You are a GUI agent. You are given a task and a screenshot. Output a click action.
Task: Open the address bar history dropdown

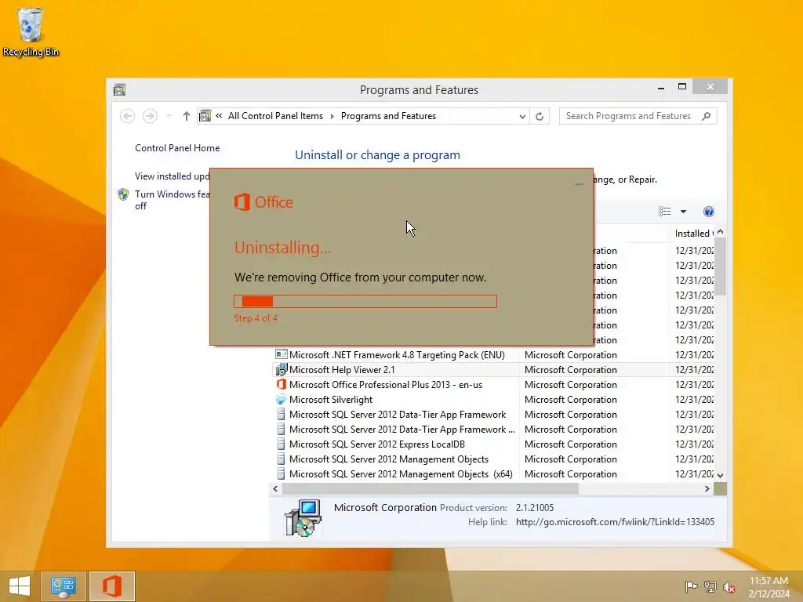(522, 116)
